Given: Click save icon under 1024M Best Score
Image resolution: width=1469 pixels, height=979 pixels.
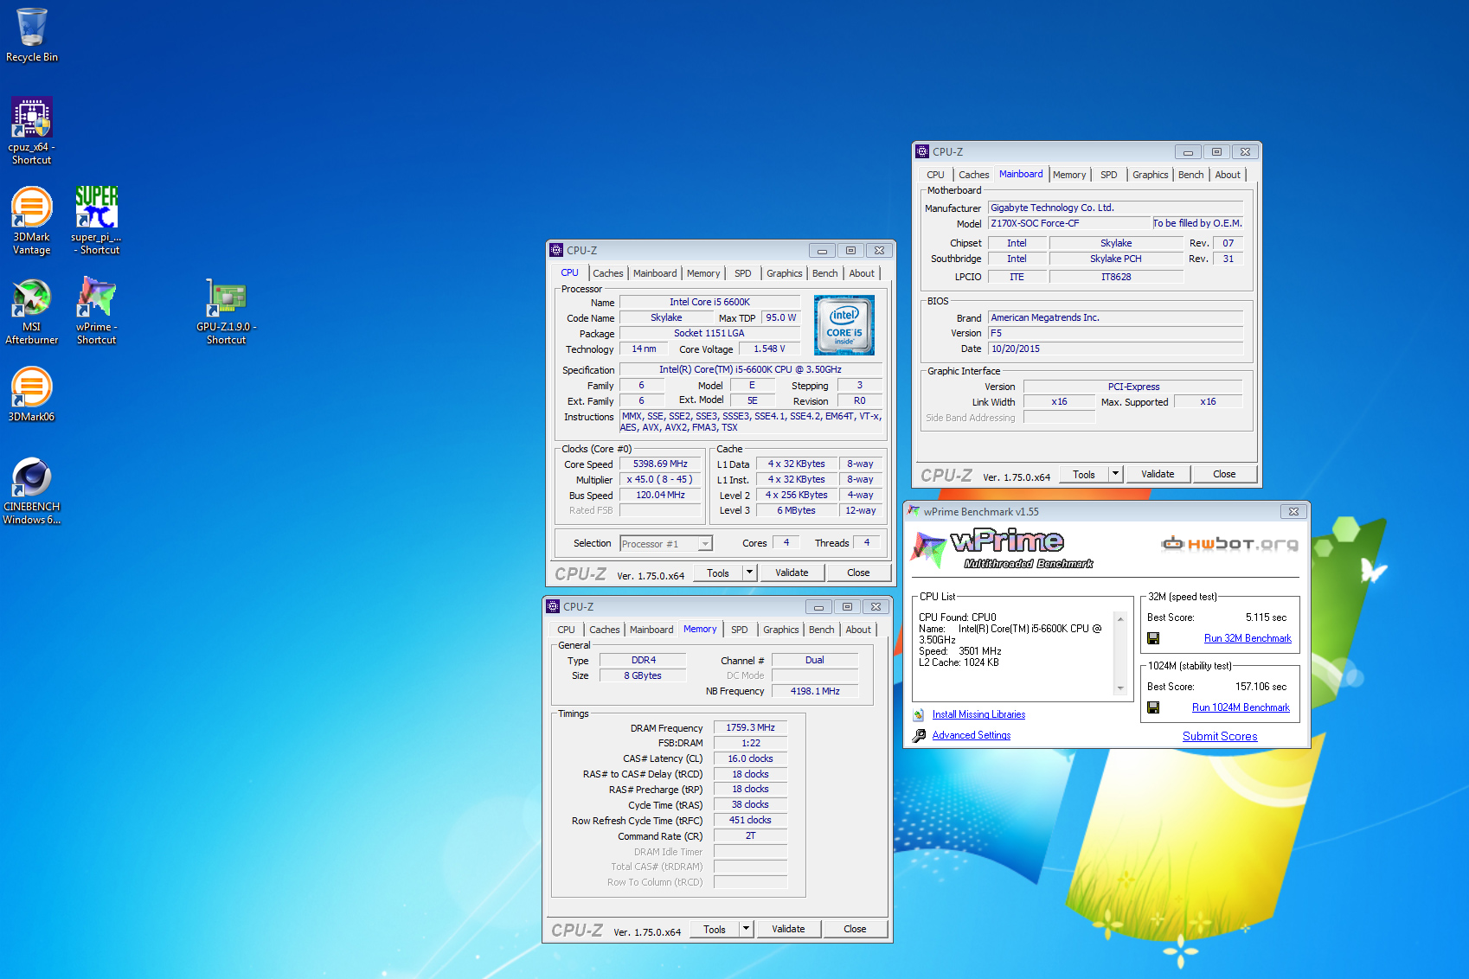Looking at the screenshot, I should (1153, 707).
